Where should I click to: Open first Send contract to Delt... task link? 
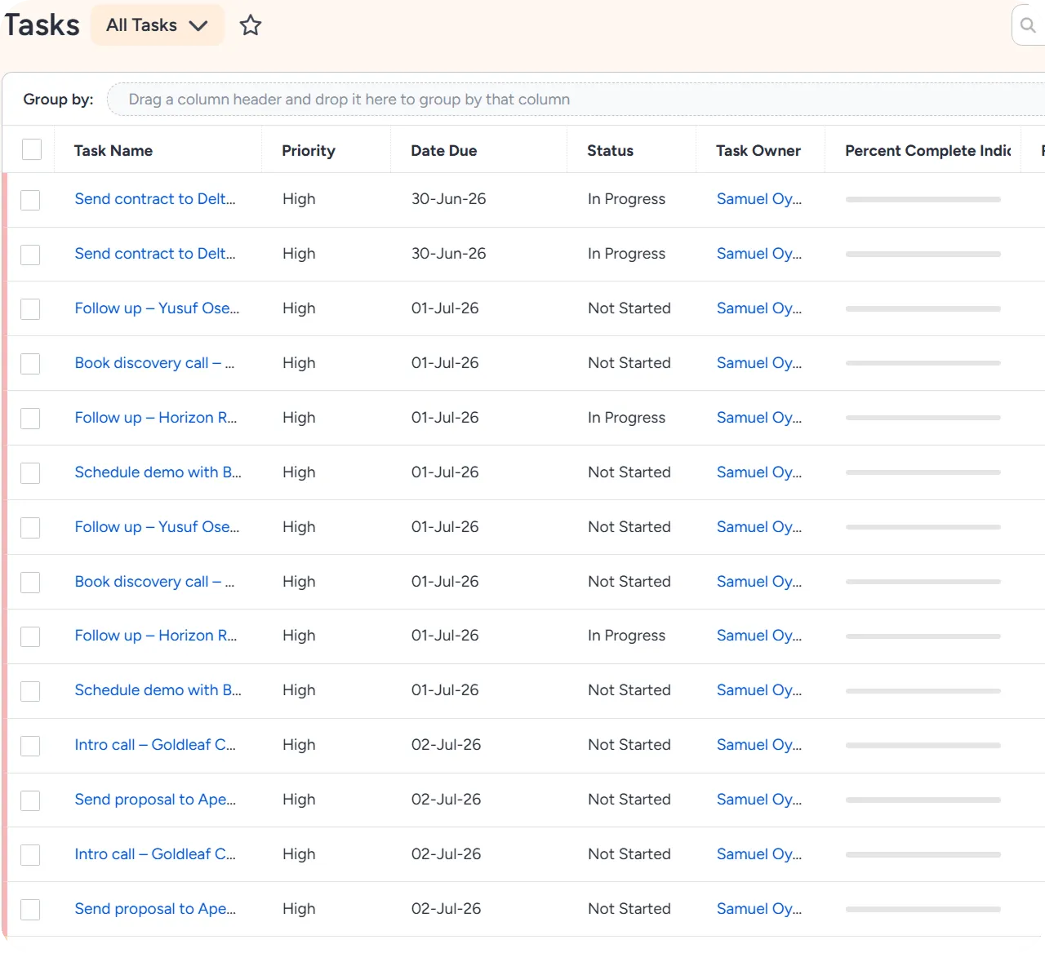pyautogui.click(x=155, y=199)
